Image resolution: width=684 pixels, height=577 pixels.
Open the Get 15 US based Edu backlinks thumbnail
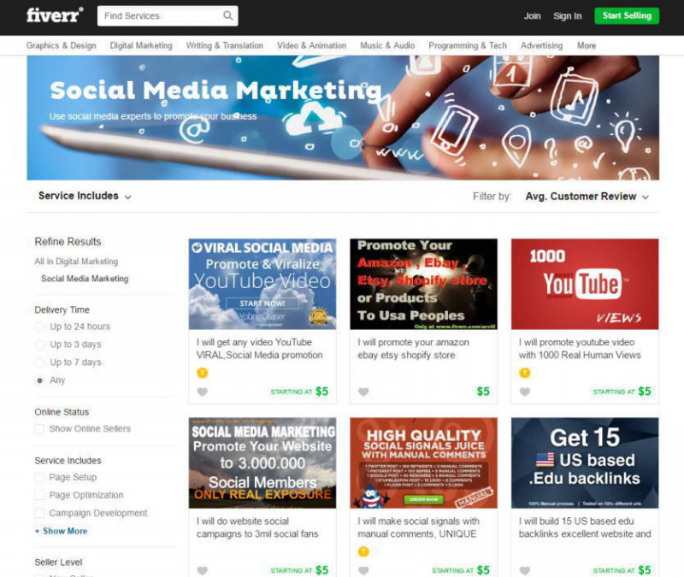[x=585, y=462]
